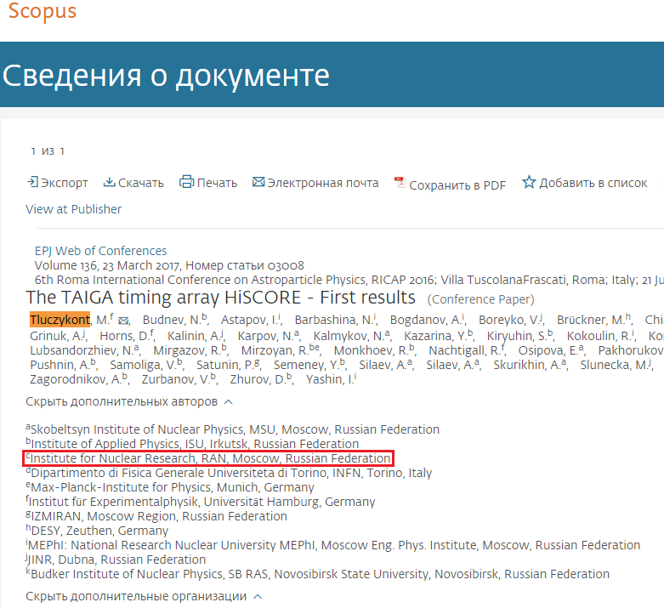Open EPJ Web of Conferences source link
The image size is (664, 608).
click(100, 251)
